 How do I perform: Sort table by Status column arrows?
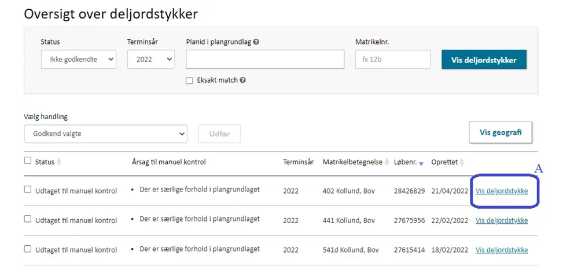(58, 162)
